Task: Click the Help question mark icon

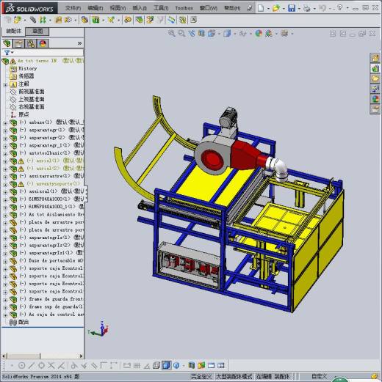Action: pos(340,8)
